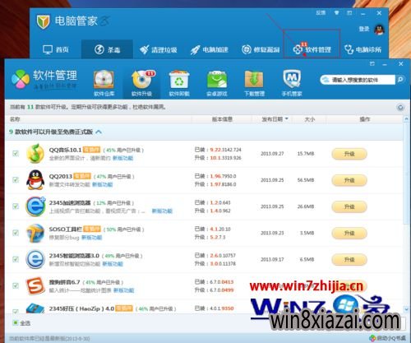Toggle checkbox for QQ2013 row
This screenshot has width=411, height=343.
click(x=16, y=179)
